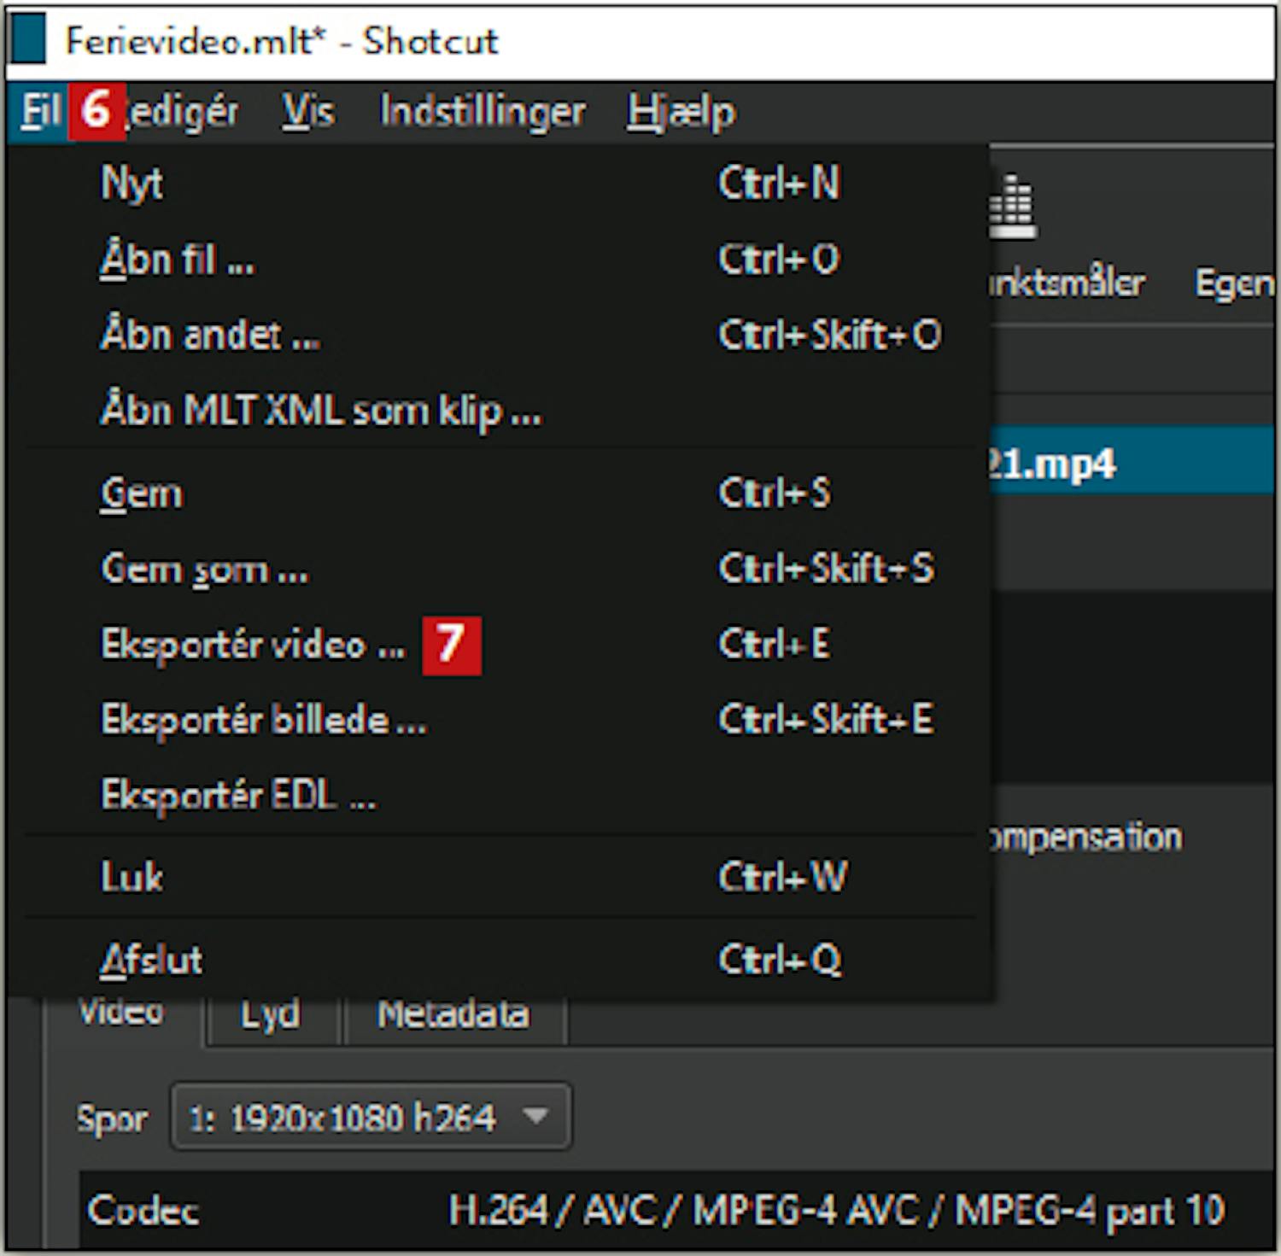Select Åbn andet ... menu entry
This screenshot has width=1281, height=1256.
pyautogui.click(x=500, y=334)
